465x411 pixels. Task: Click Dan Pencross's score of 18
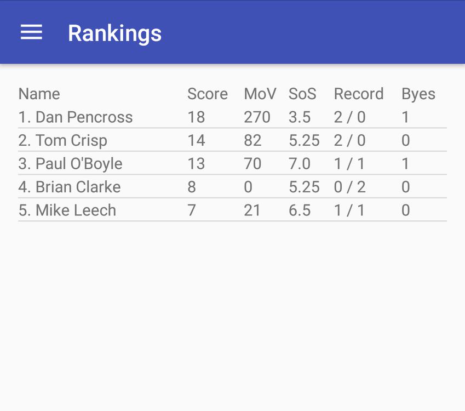(196, 117)
